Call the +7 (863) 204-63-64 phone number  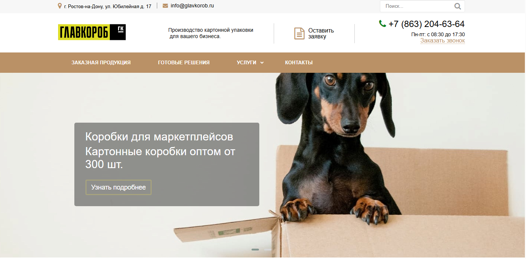pyautogui.click(x=426, y=24)
